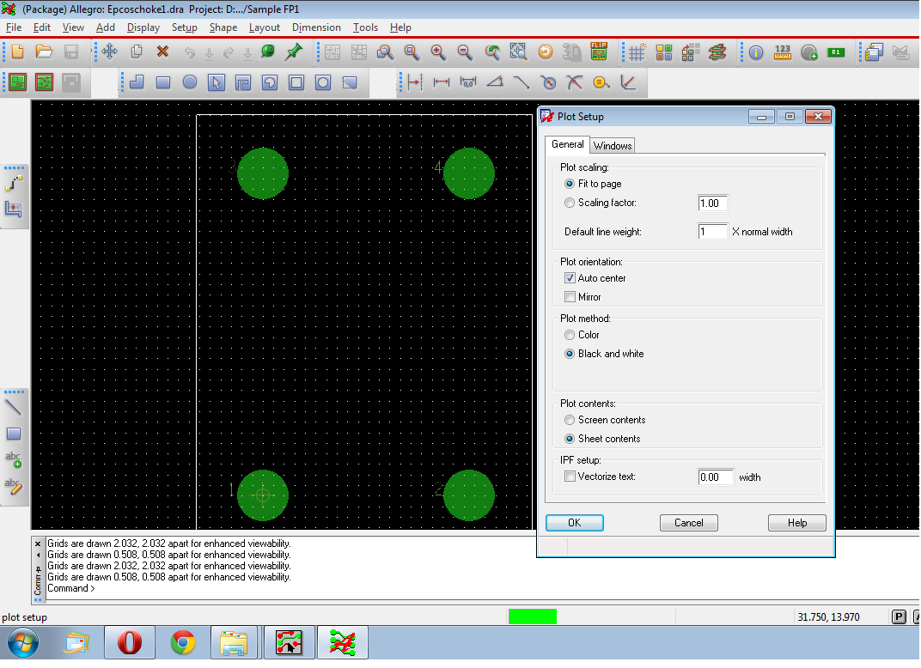The height and width of the screenshot is (668, 921).
Task: Click the Add Rectangle icon in left sidebar
Action: pos(14,434)
